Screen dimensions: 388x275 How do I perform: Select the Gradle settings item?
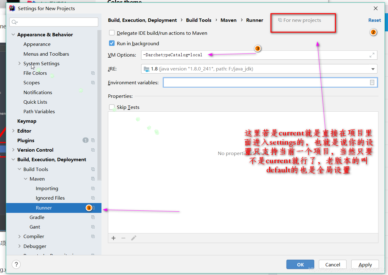pyautogui.click(x=37, y=217)
